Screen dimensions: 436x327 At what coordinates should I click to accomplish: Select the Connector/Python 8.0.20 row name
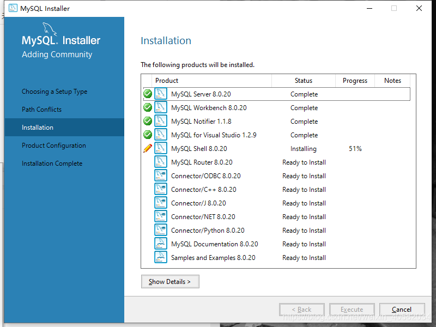click(x=208, y=231)
